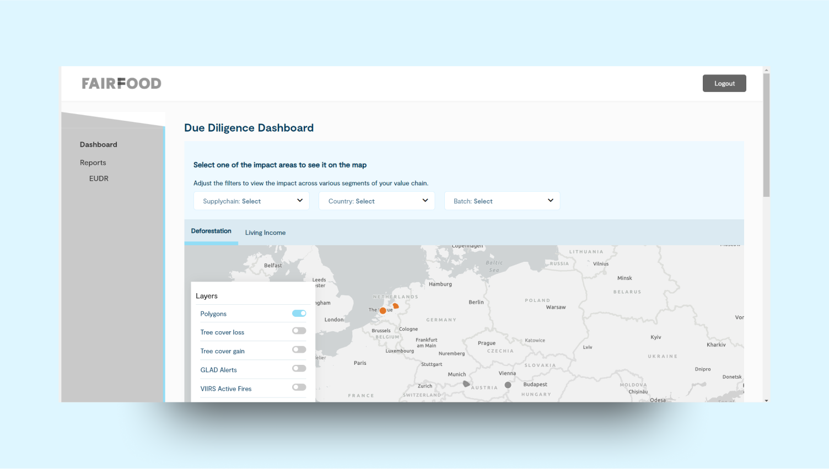Click the 'GLAD Alerts' label

[218, 370]
